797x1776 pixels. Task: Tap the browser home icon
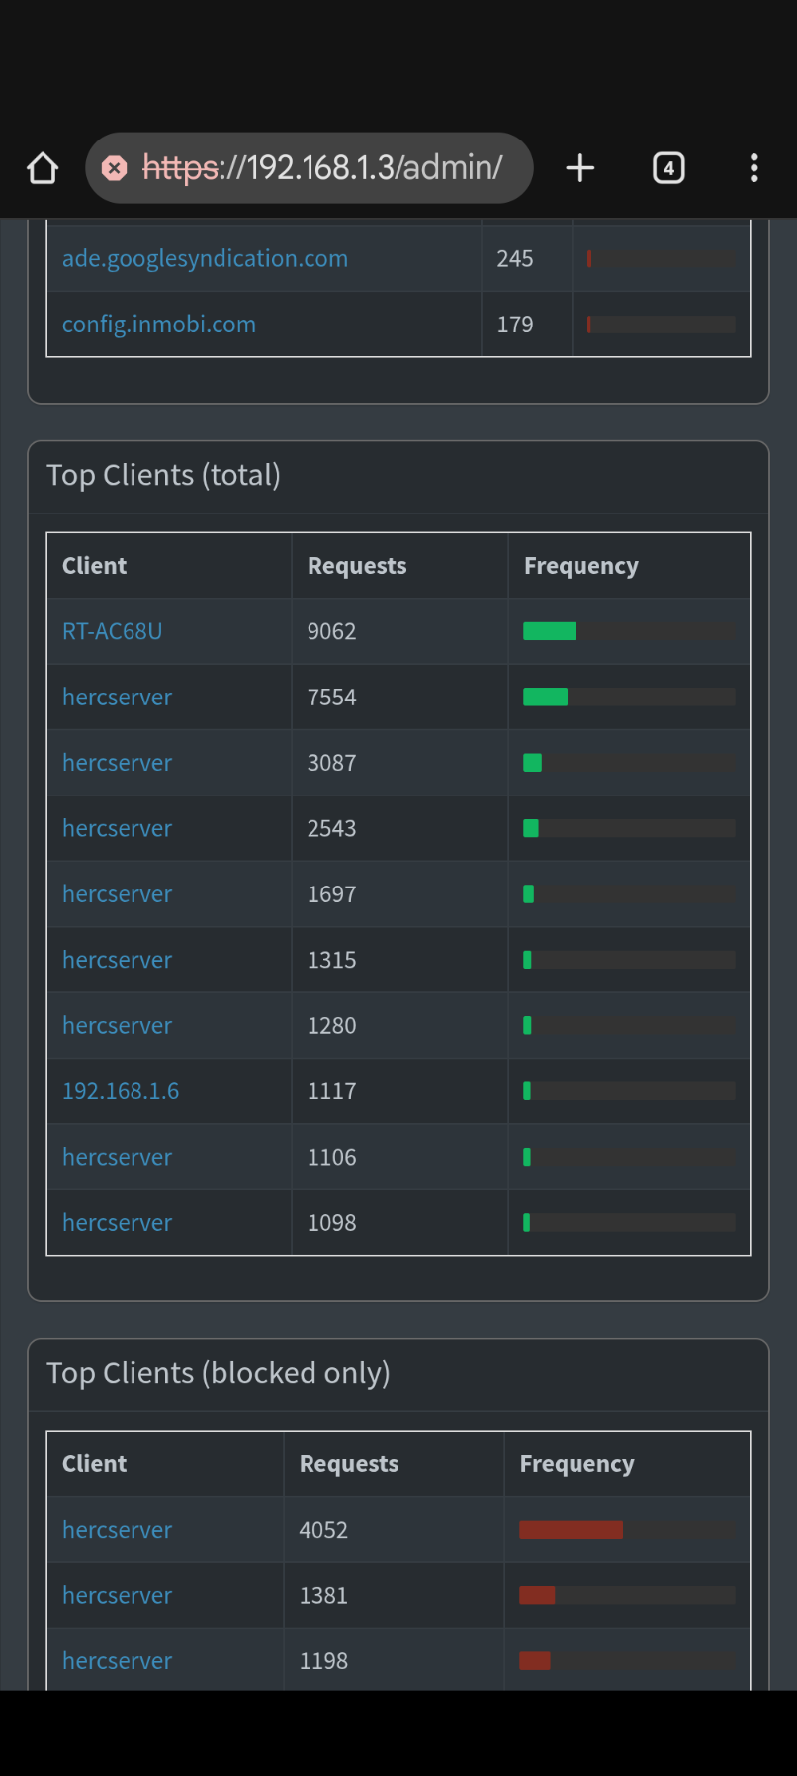(x=43, y=168)
